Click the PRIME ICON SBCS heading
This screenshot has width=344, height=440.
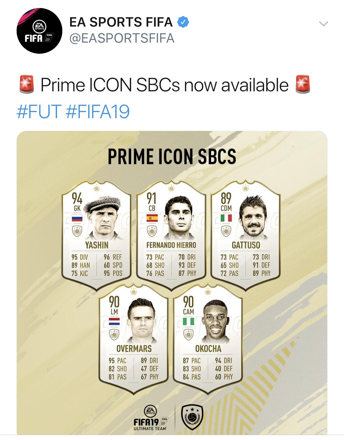[x=172, y=157]
